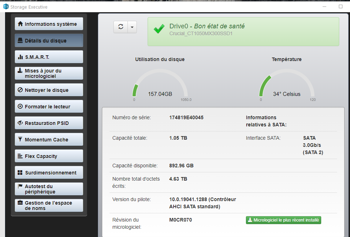
Task: Click download icon in green firmware button
Action: pyautogui.click(x=250, y=220)
